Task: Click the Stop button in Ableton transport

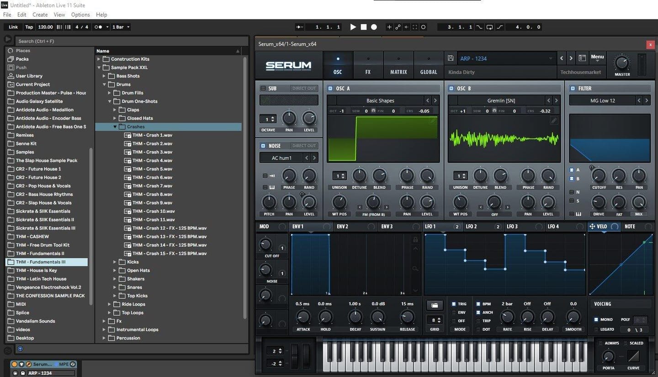Action: tap(364, 27)
